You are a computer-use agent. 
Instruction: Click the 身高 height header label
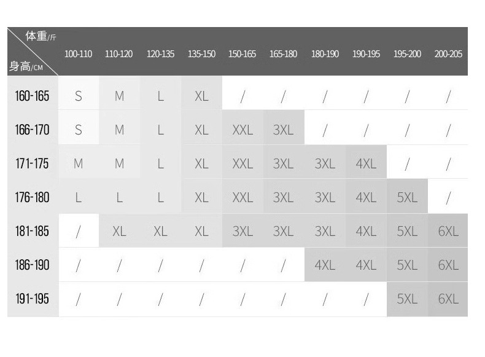tap(21, 66)
